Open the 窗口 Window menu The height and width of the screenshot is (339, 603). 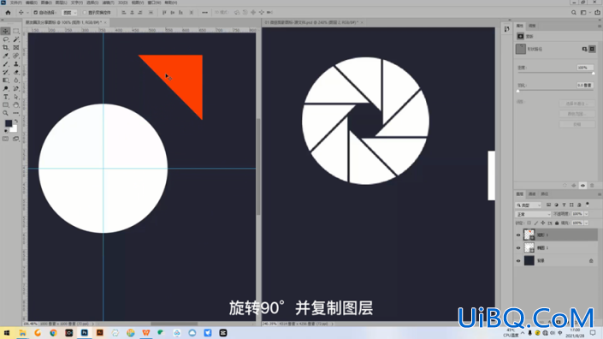click(154, 3)
